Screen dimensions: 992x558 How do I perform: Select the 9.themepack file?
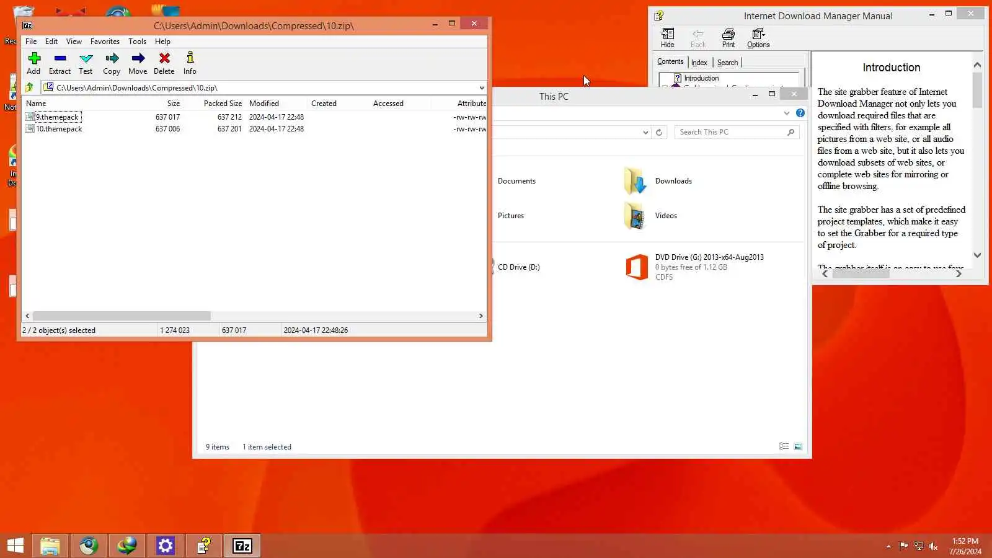point(57,117)
